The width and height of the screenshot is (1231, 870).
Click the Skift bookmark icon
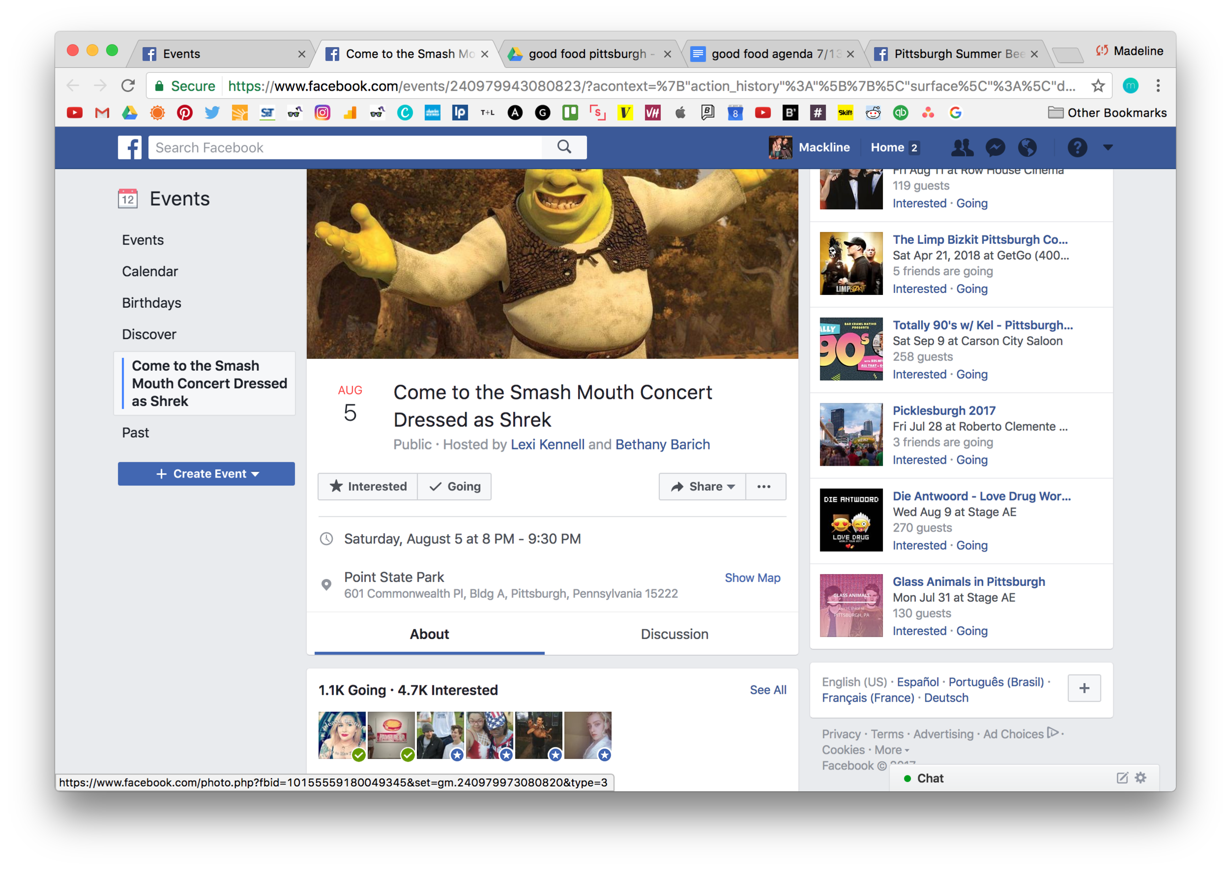pyautogui.click(x=845, y=113)
